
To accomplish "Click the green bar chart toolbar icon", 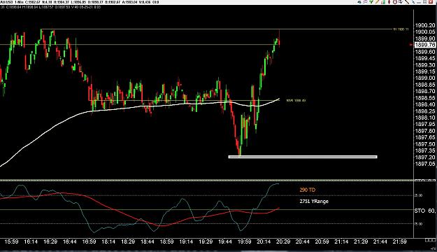I will (x=383, y=2).
